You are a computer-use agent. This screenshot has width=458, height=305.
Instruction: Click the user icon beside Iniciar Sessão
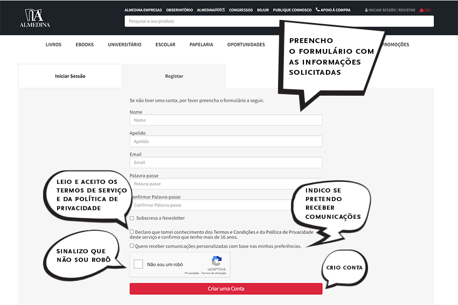[x=366, y=10]
